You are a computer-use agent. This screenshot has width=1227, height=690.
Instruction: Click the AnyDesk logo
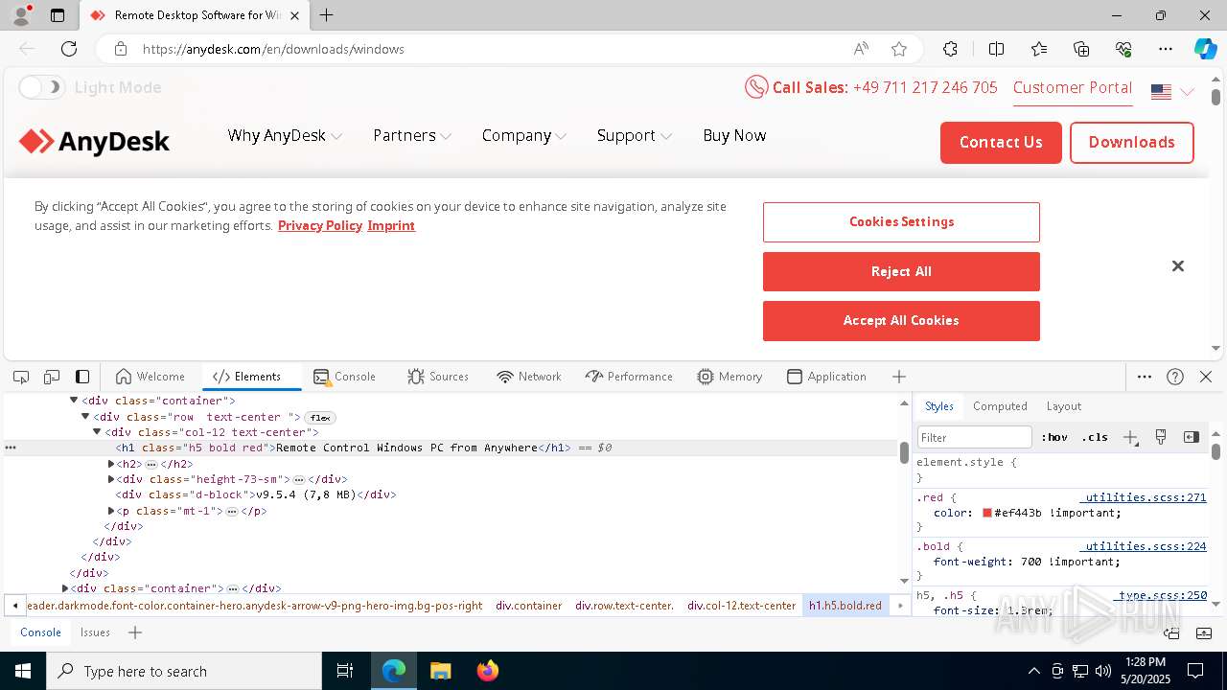point(94,142)
